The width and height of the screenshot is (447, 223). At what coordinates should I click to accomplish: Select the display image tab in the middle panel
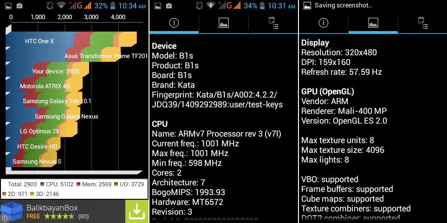pos(224,23)
